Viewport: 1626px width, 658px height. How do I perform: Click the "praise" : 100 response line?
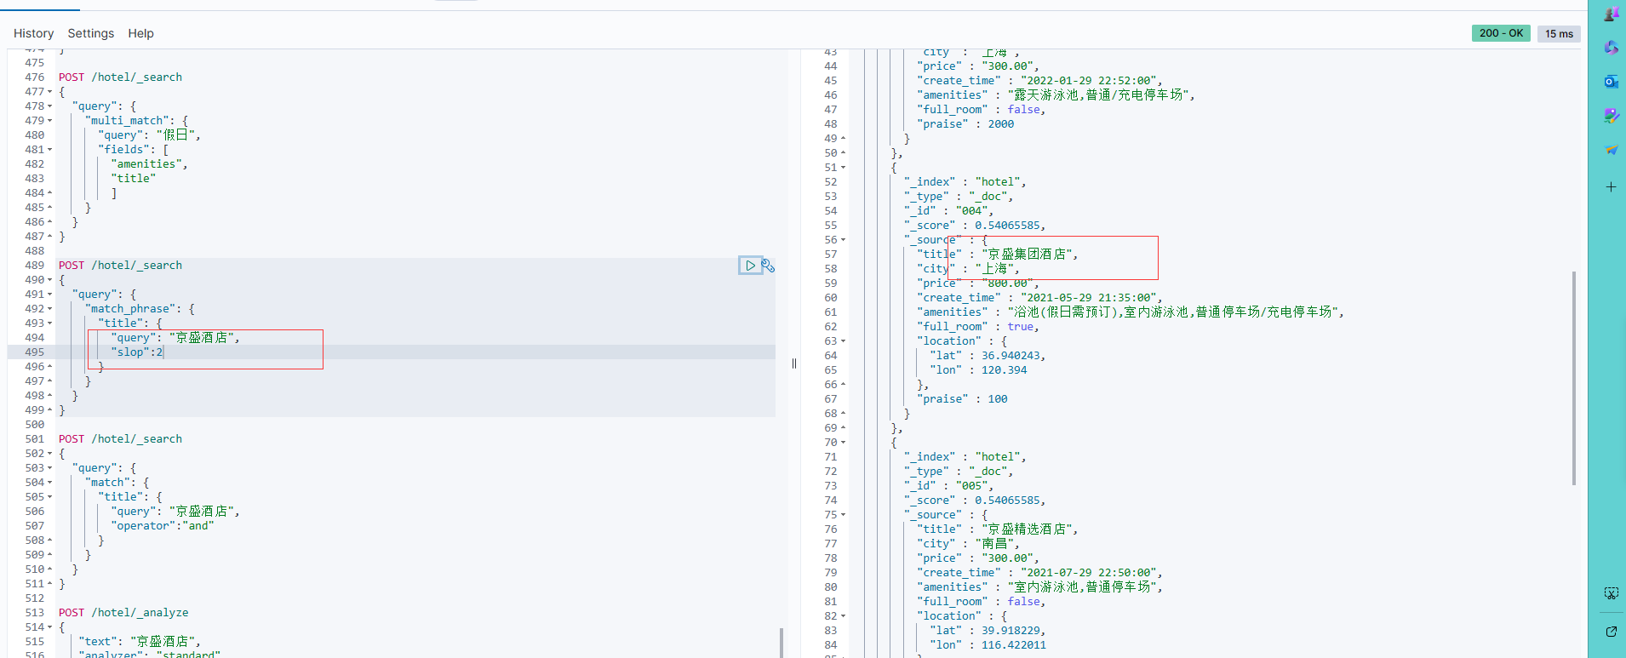pyautogui.click(x=962, y=399)
